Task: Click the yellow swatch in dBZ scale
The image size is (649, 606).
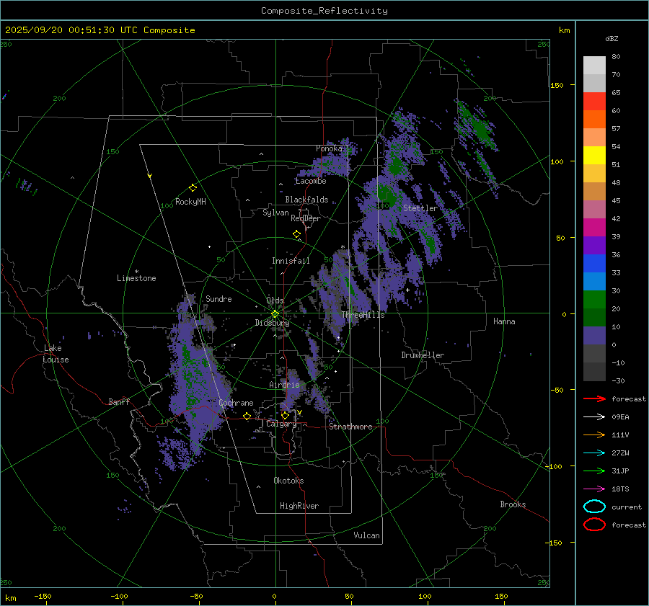Action: click(594, 155)
